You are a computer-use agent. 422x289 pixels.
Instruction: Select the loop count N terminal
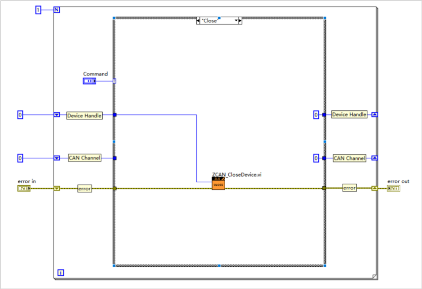pos(57,10)
